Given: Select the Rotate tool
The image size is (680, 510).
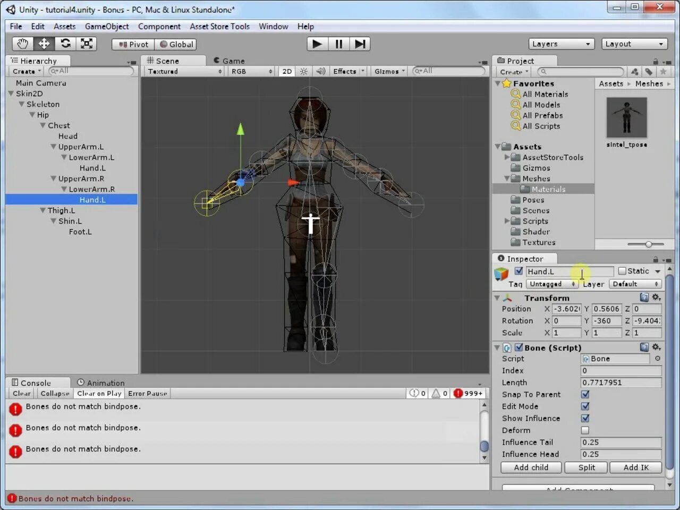Looking at the screenshot, I should tap(65, 44).
